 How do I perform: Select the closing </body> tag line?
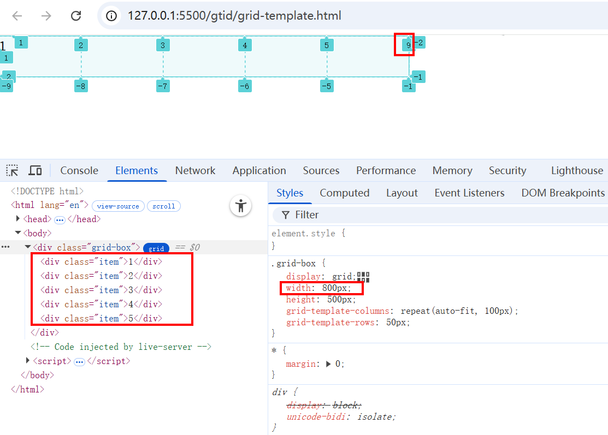[x=37, y=375]
